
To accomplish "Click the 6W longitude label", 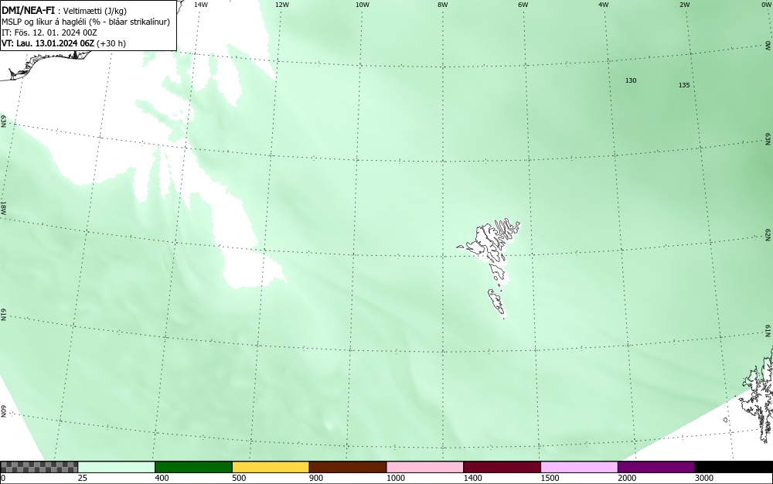I will tap(523, 5).
